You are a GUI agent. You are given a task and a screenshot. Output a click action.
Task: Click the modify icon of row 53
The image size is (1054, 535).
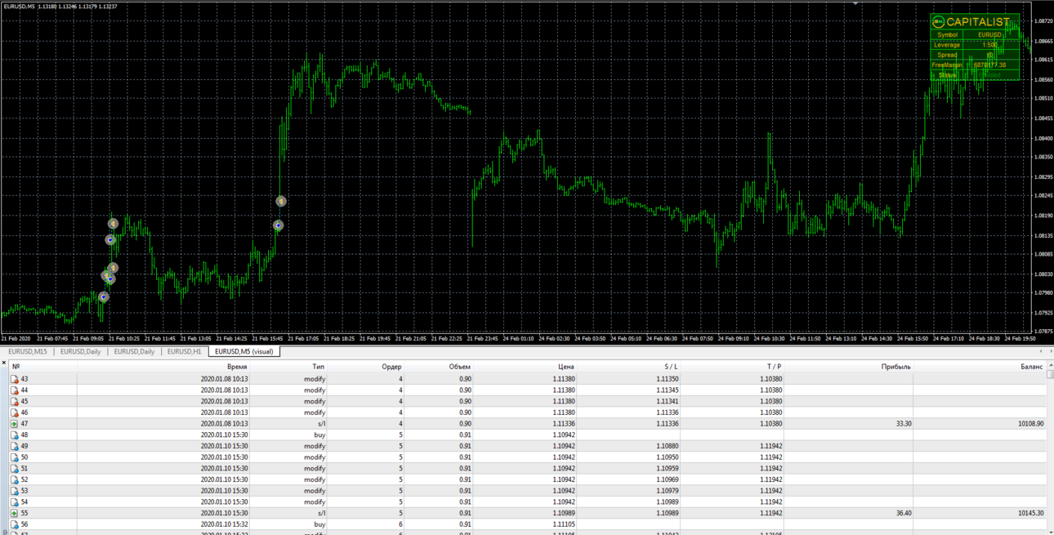pos(15,491)
